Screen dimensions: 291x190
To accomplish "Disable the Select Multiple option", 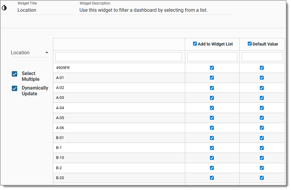I will [14, 73].
